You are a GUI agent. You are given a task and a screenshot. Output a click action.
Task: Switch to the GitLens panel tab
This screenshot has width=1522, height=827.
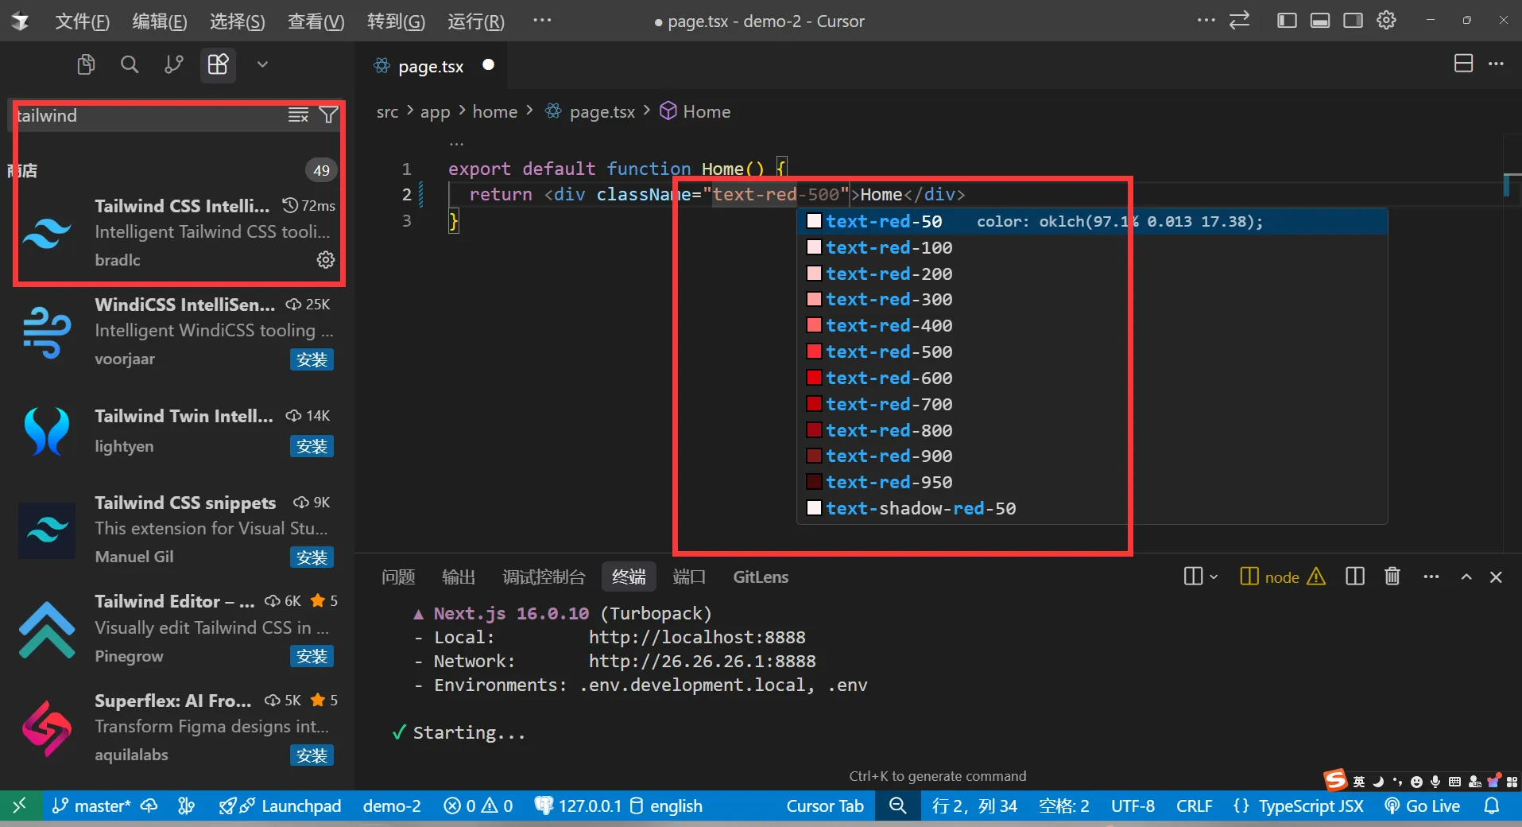[760, 577]
